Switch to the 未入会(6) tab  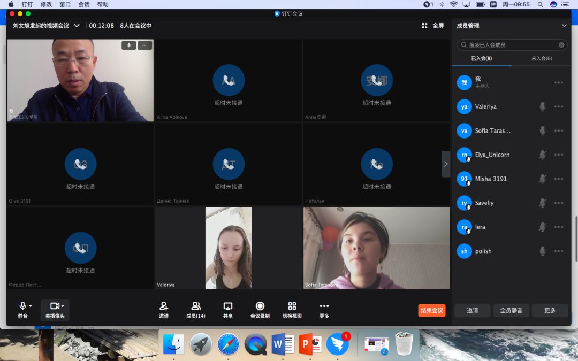pyautogui.click(x=542, y=58)
